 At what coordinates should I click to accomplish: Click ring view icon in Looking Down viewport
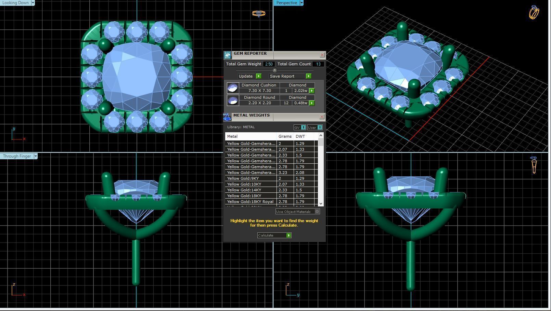point(259,14)
